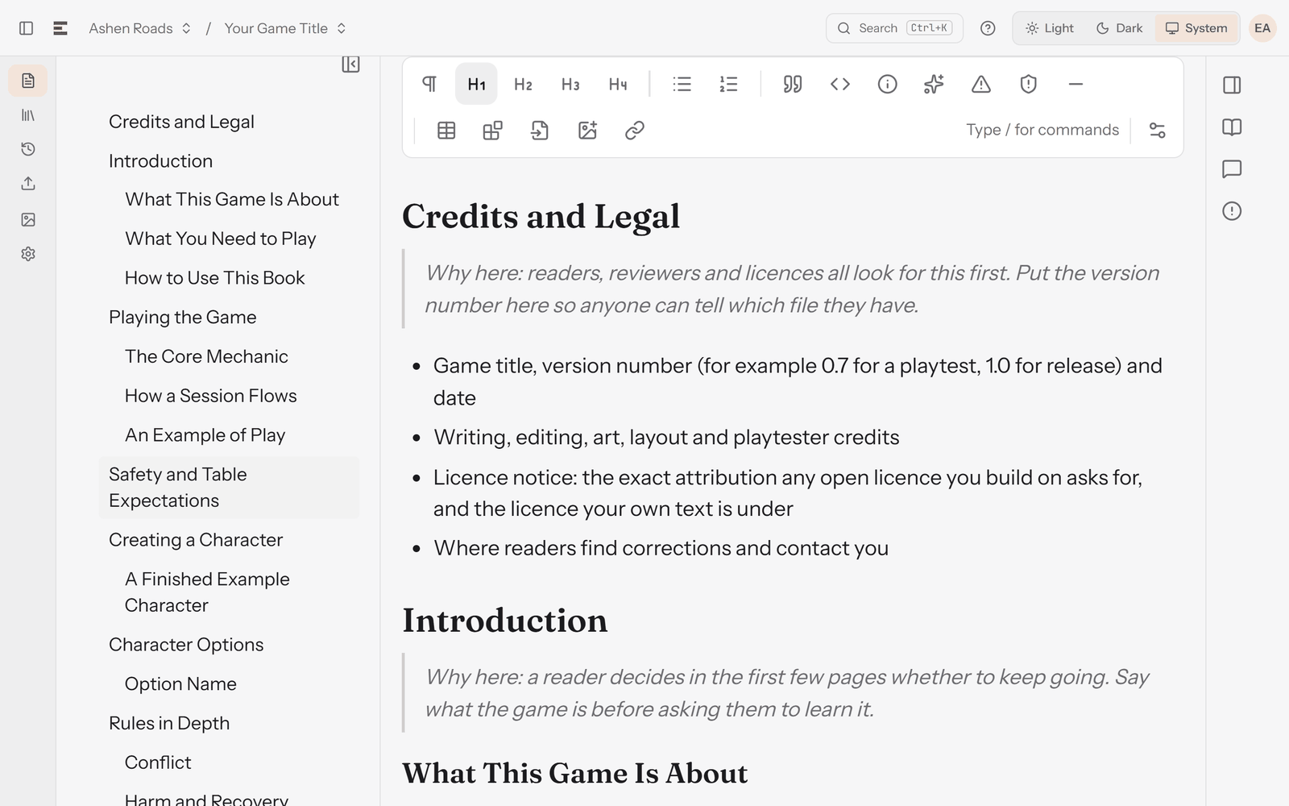Screen dimensions: 1289x806
Task: Toggle the right side panel
Action: pos(1232,85)
